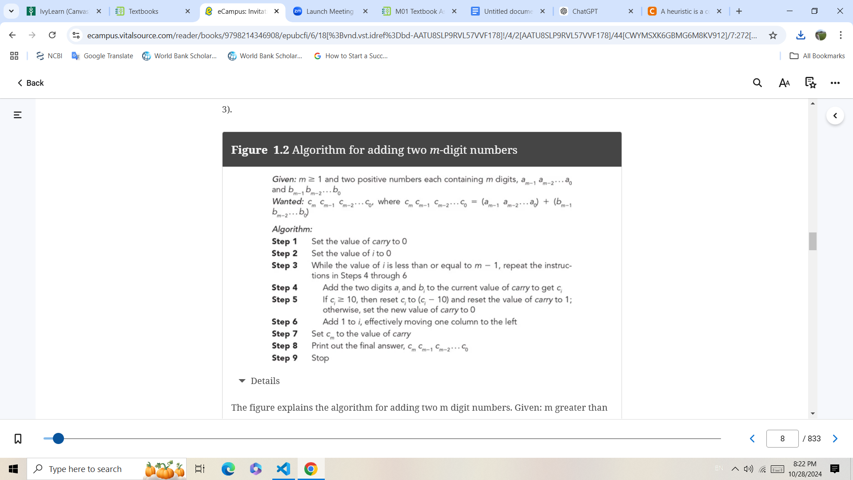Launch Visual Studio Code from the taskbar
The image size is (853, 480).
pos(283,468)
